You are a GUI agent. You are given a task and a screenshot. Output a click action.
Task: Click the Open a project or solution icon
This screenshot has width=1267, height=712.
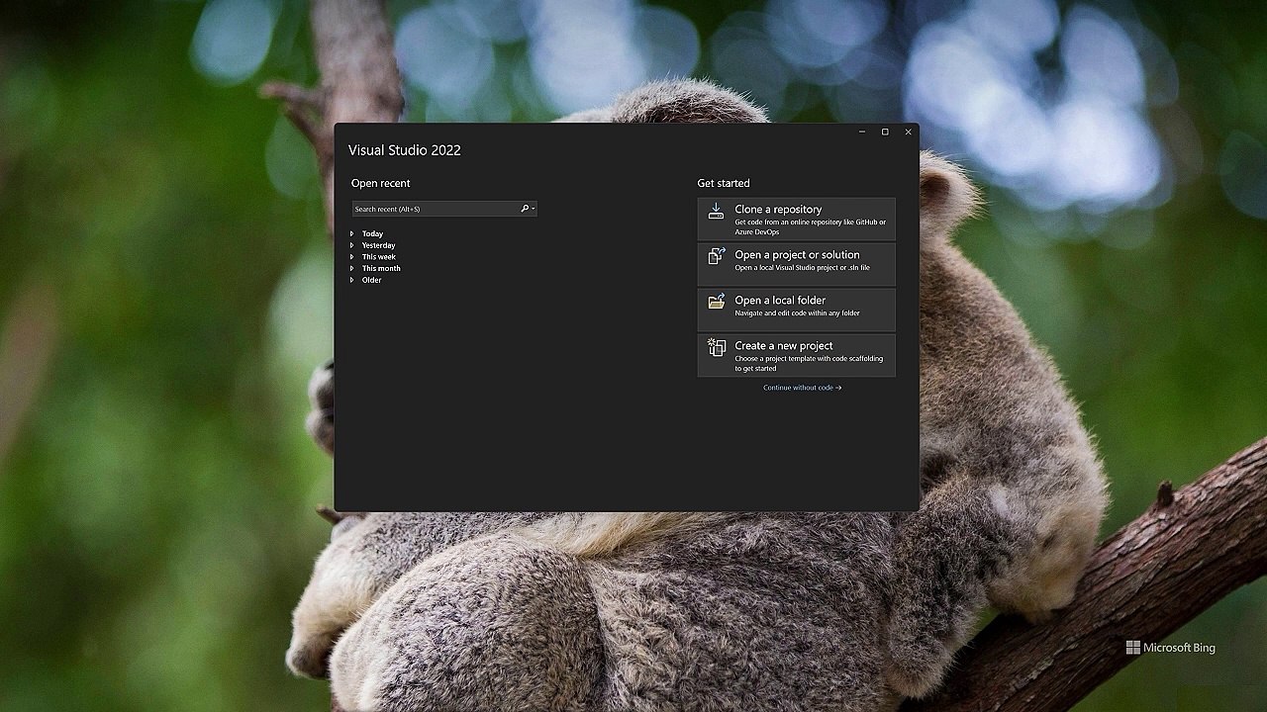(716, 256)
